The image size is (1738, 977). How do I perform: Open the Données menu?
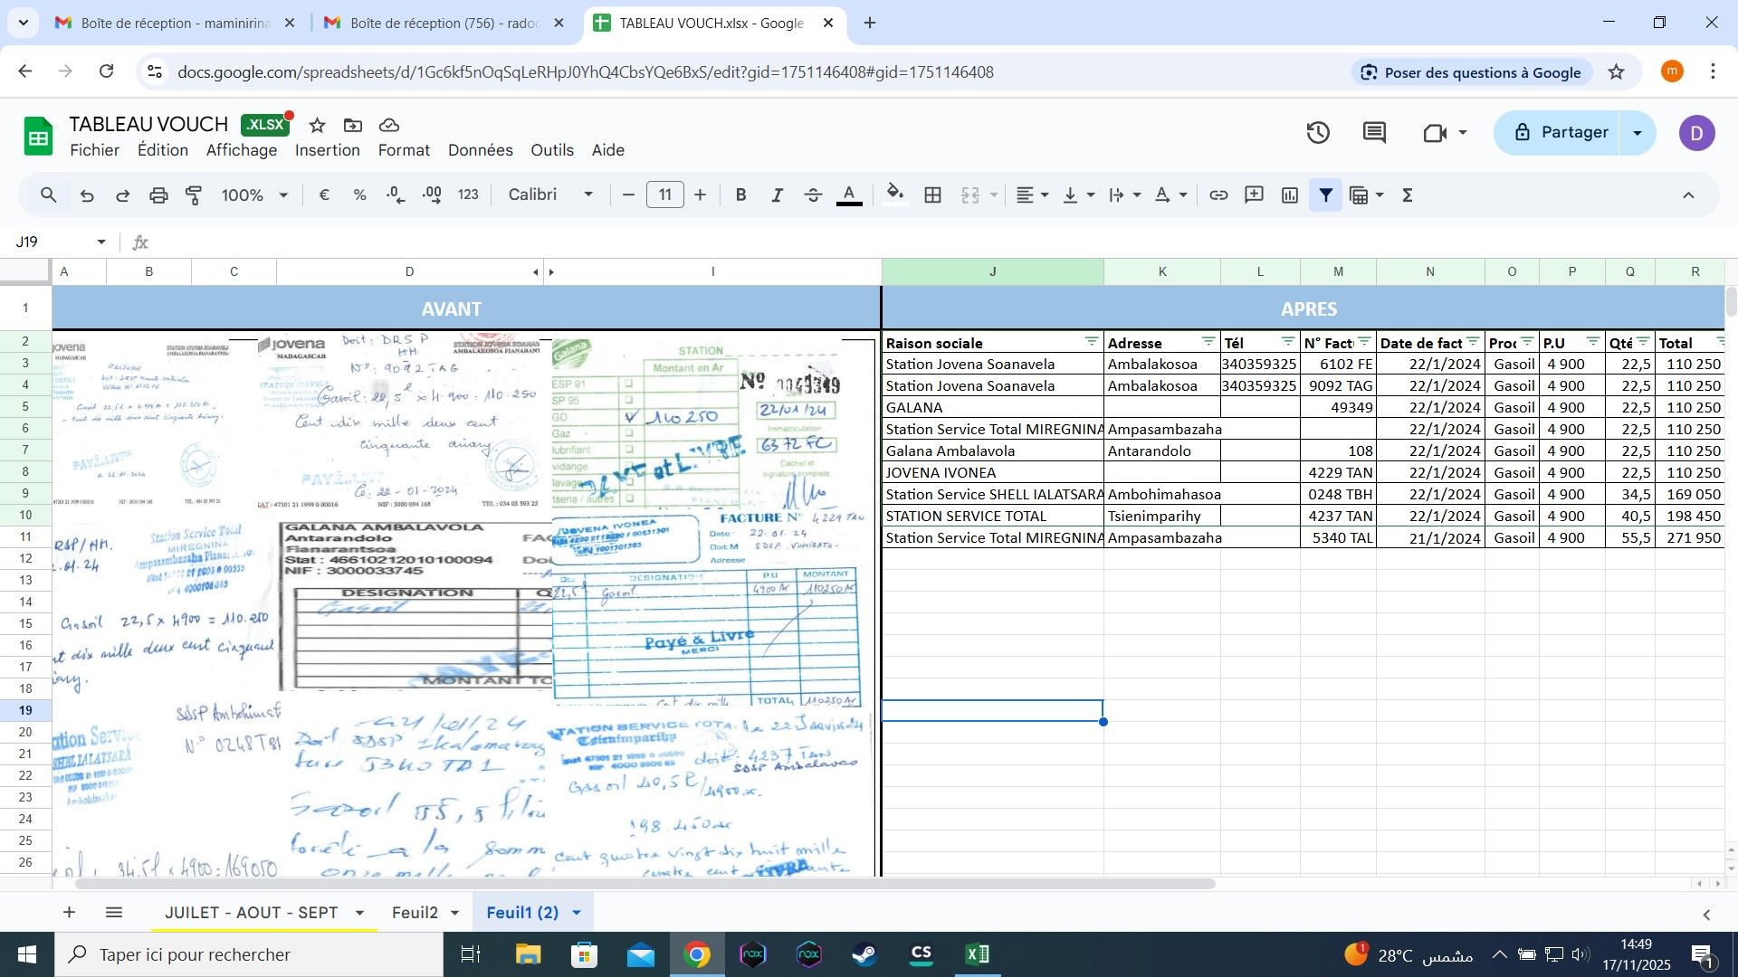click(x=480, y=150)
